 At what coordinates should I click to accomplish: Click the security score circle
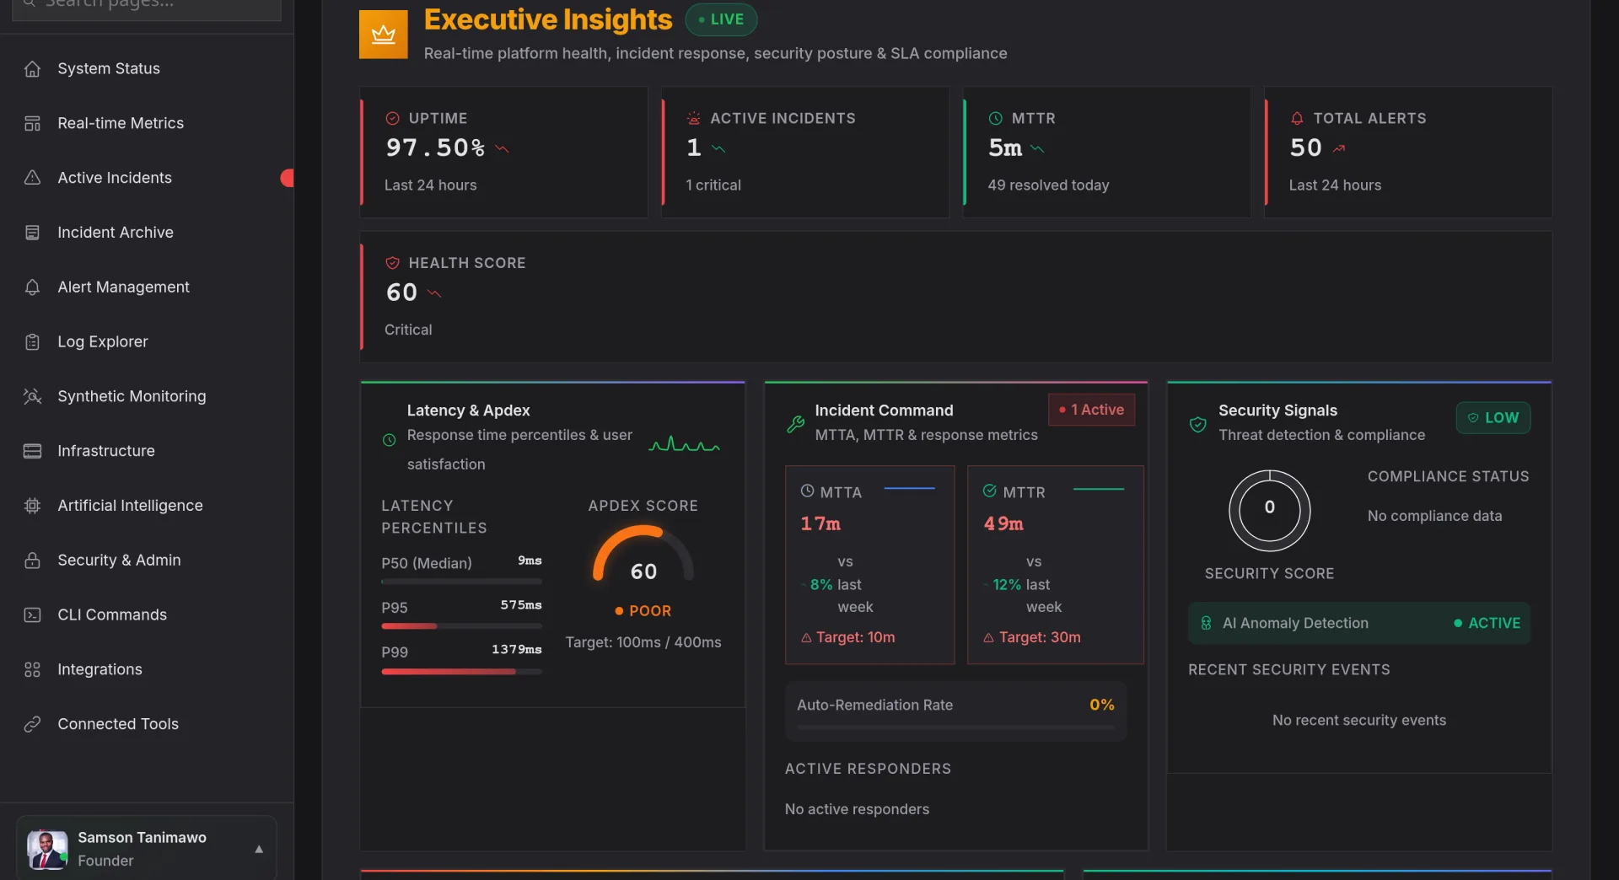(1269, 511)
